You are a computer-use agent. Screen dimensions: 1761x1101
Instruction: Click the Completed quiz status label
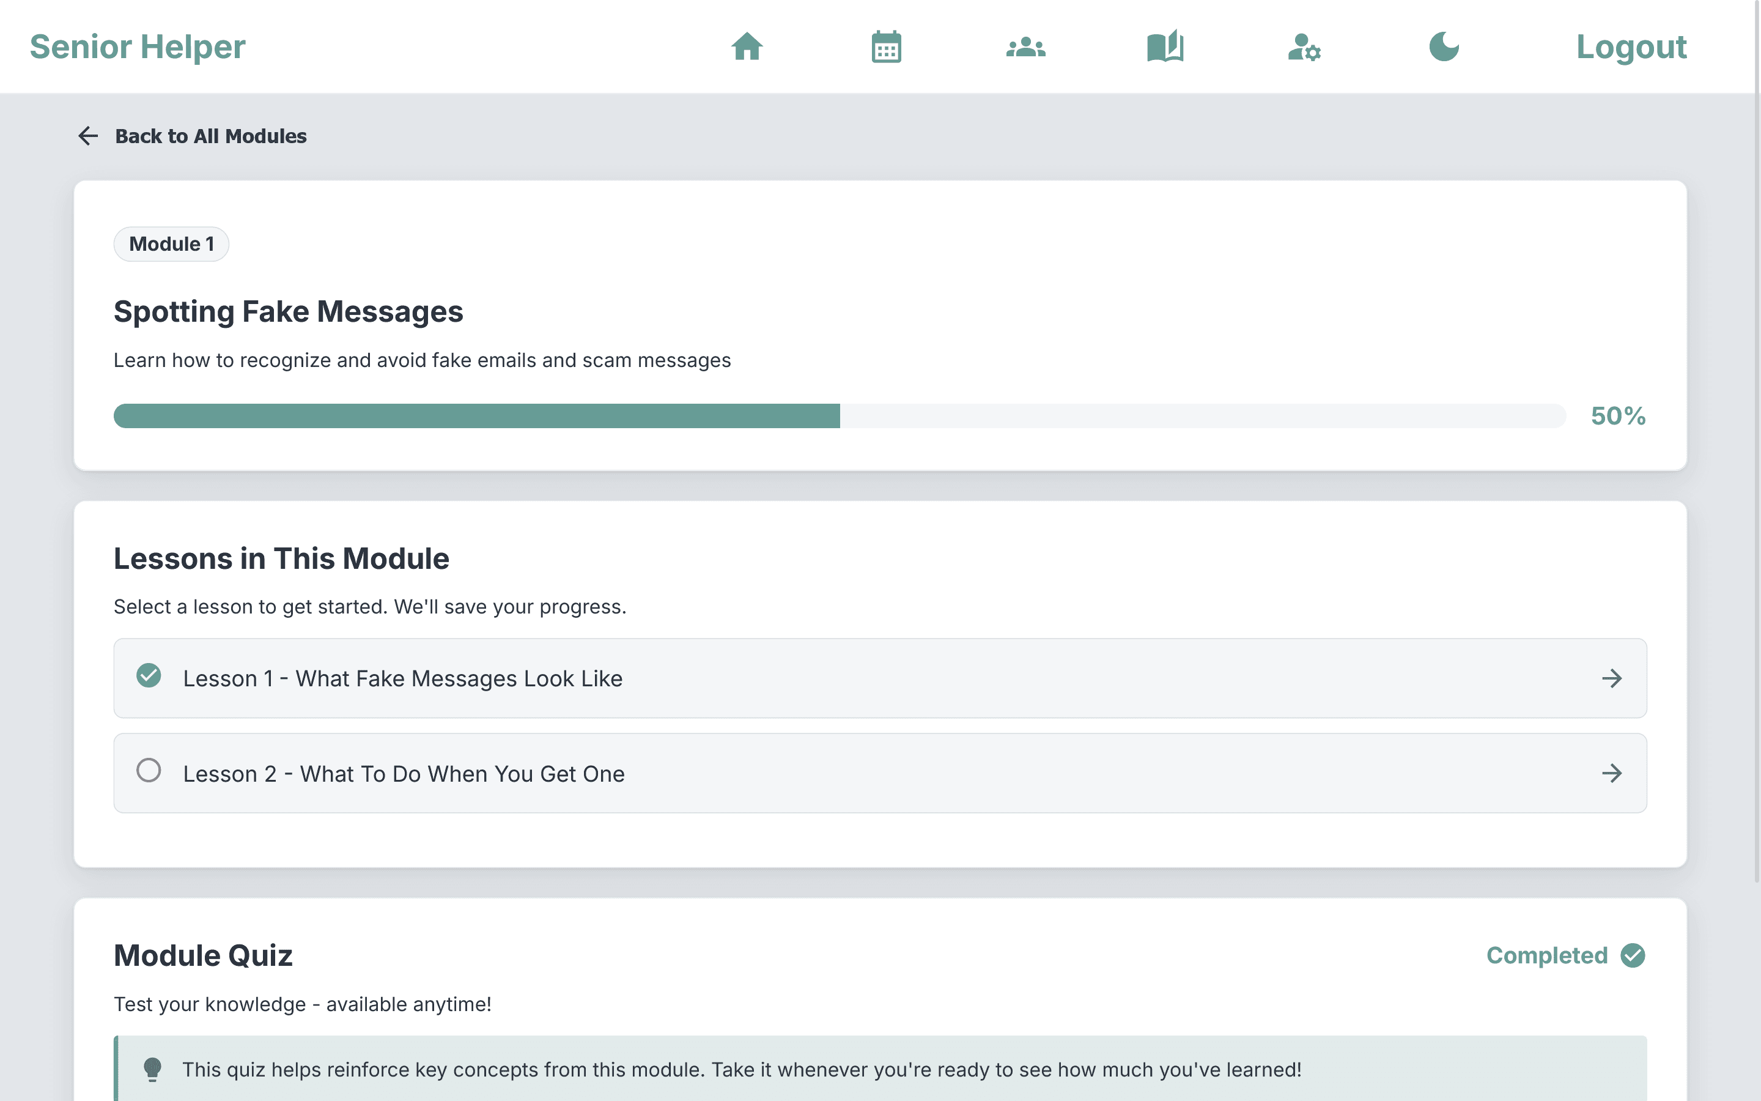[1547, 955]
